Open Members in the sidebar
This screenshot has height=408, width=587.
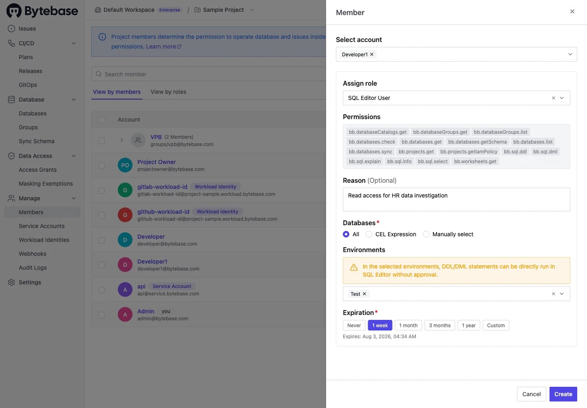[42, 212]
